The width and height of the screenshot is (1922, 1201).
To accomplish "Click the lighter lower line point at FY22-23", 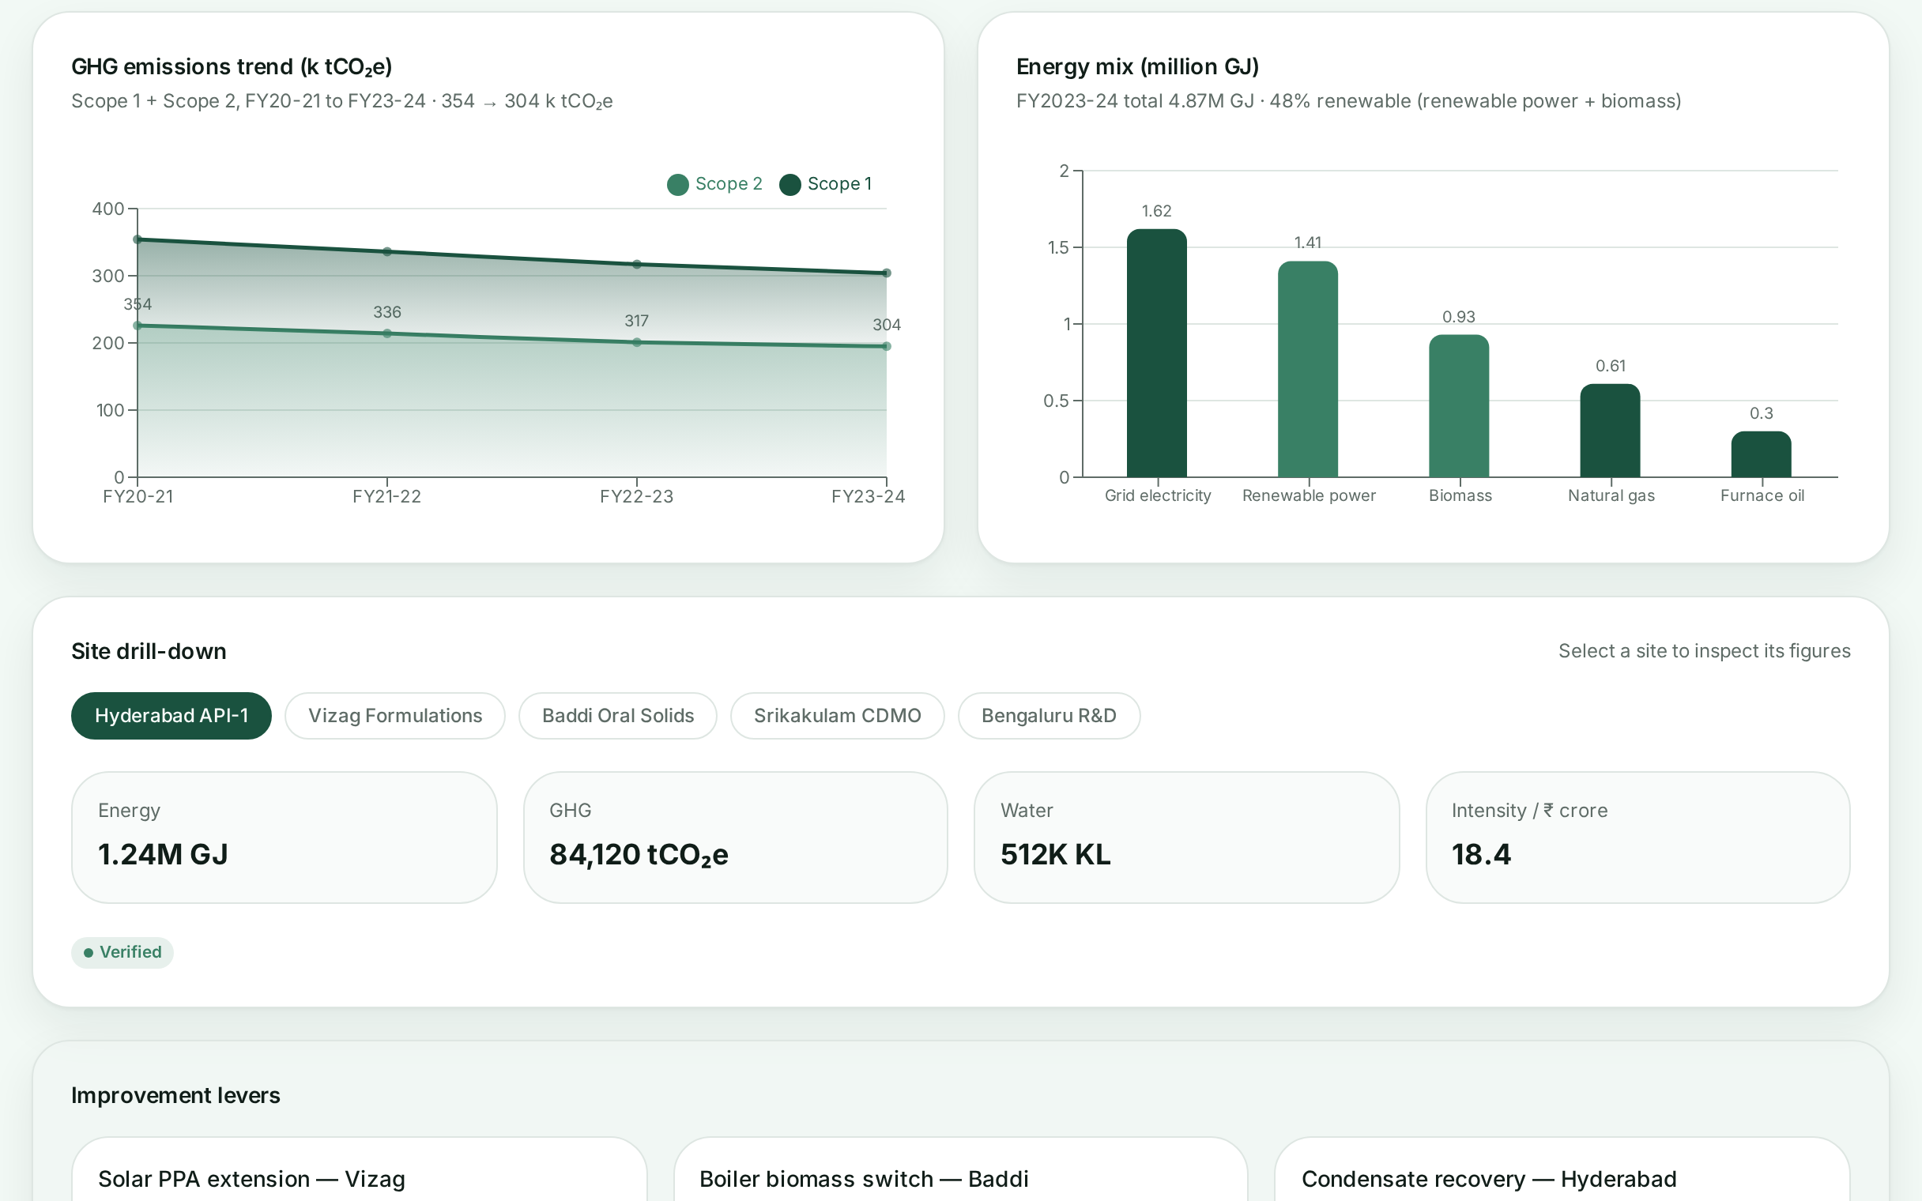I will 637,342.
